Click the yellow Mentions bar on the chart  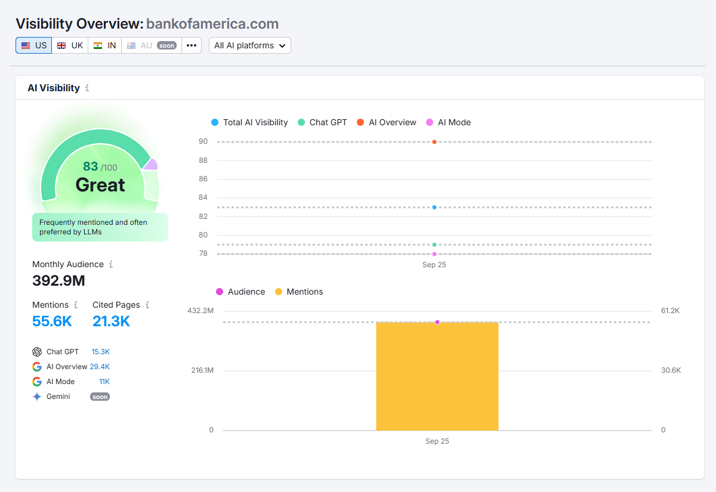coord(437,376)
